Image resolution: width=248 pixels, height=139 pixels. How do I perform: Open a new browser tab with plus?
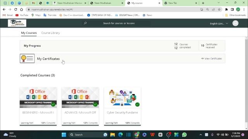tap(203, 3)
